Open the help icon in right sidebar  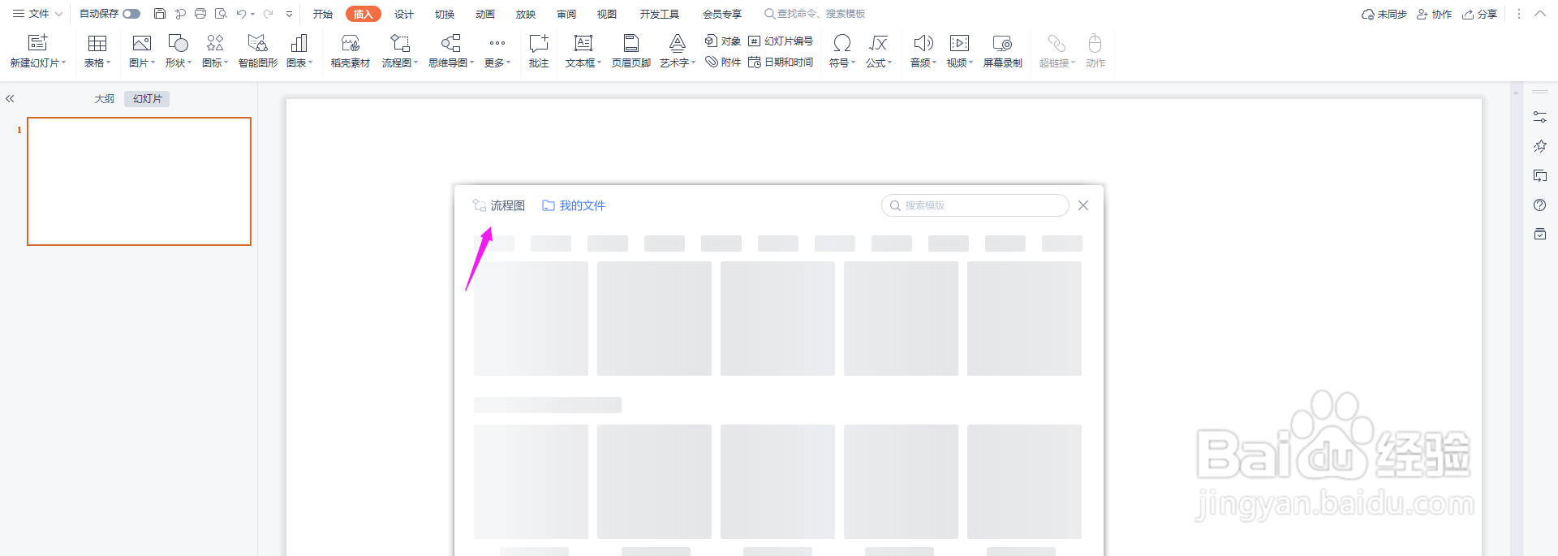tap(1539, 205)
